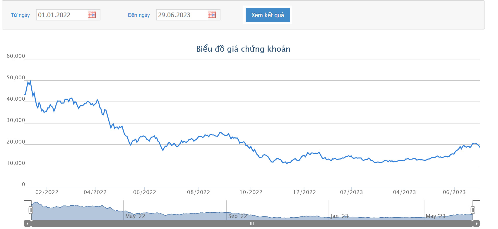The height and width of the screenshot is (229, 498).
Task: Click the navigator left scroll arrow
Action: coord(28,223)
